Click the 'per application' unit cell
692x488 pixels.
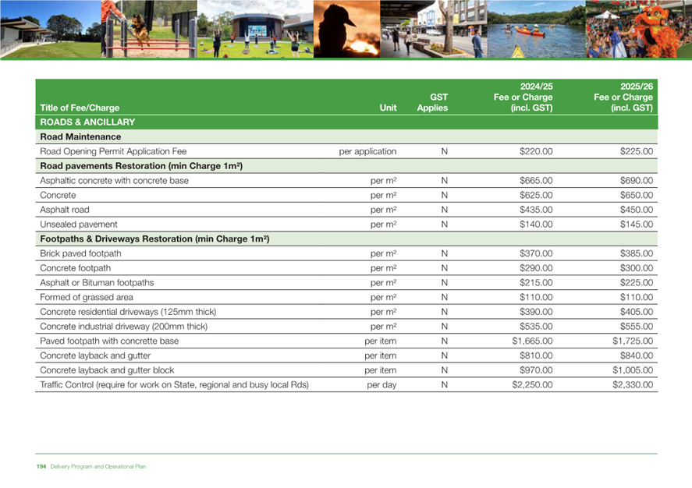point(367,151)
